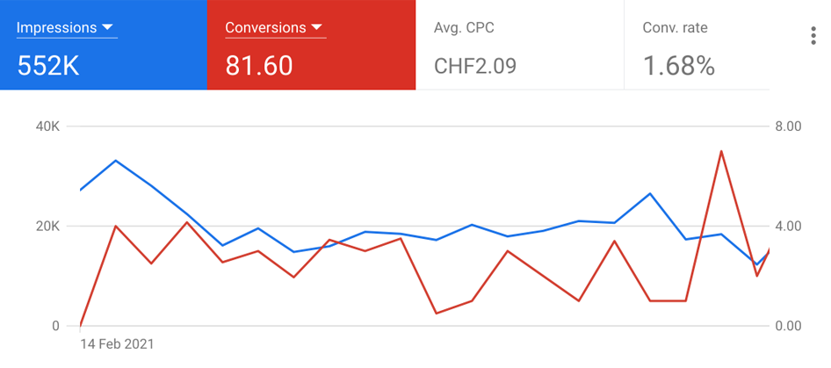Click the blue line's first peak
The height and width of the screenshot is (368, 831).
point(116,160)
